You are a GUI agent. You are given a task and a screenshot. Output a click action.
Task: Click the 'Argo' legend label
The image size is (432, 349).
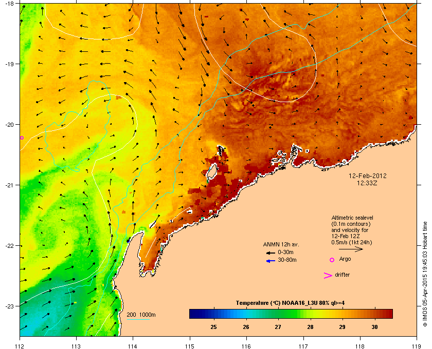click(345, 259)
